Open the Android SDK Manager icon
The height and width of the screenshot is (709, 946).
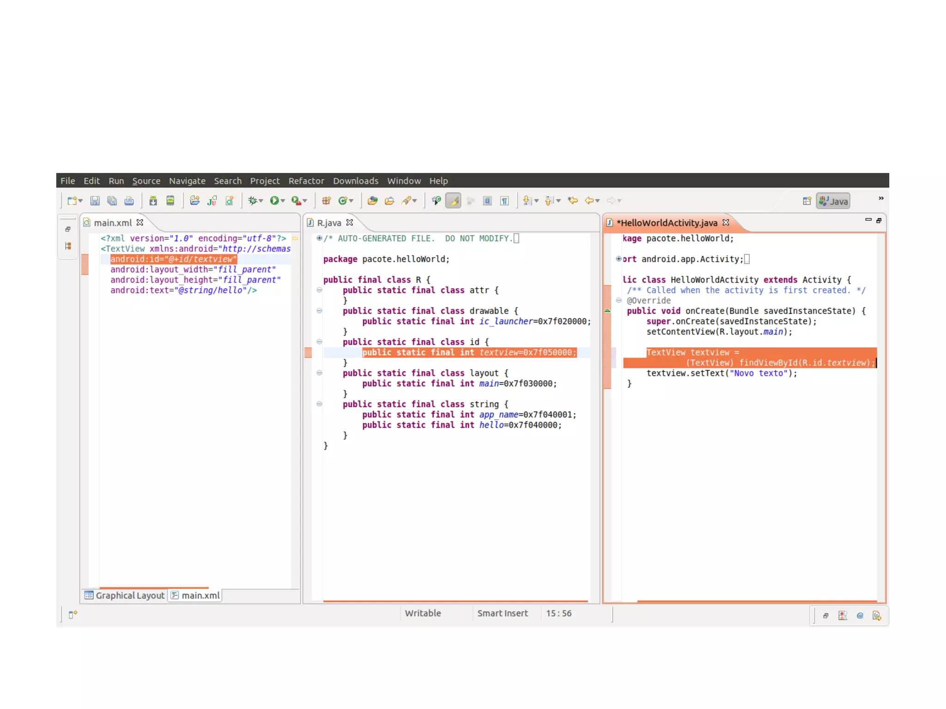[153, 200]
